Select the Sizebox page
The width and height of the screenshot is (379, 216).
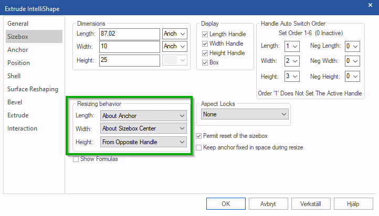click(x=34, y=37)
